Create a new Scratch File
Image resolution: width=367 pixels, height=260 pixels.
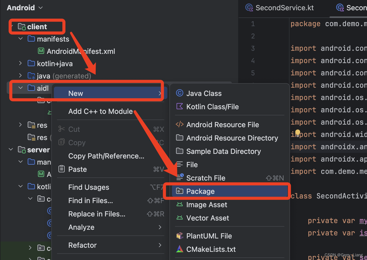pyautogui.click(x=230, y=178)
